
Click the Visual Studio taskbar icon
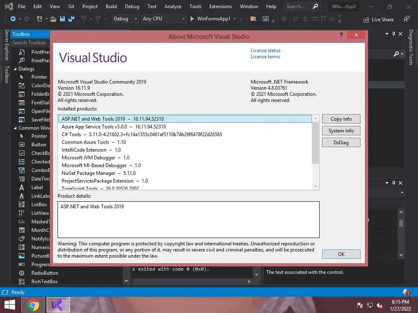point(58,305)
